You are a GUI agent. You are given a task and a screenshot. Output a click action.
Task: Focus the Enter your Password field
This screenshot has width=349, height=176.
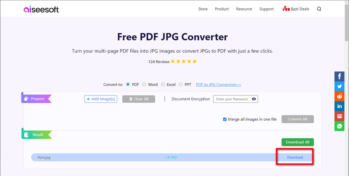(x=236, y=99)
